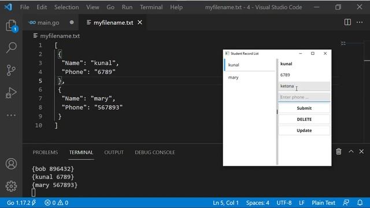Click the "kunal" value on line 3
This screenshot has height=208, width=370.
point(103,63)
